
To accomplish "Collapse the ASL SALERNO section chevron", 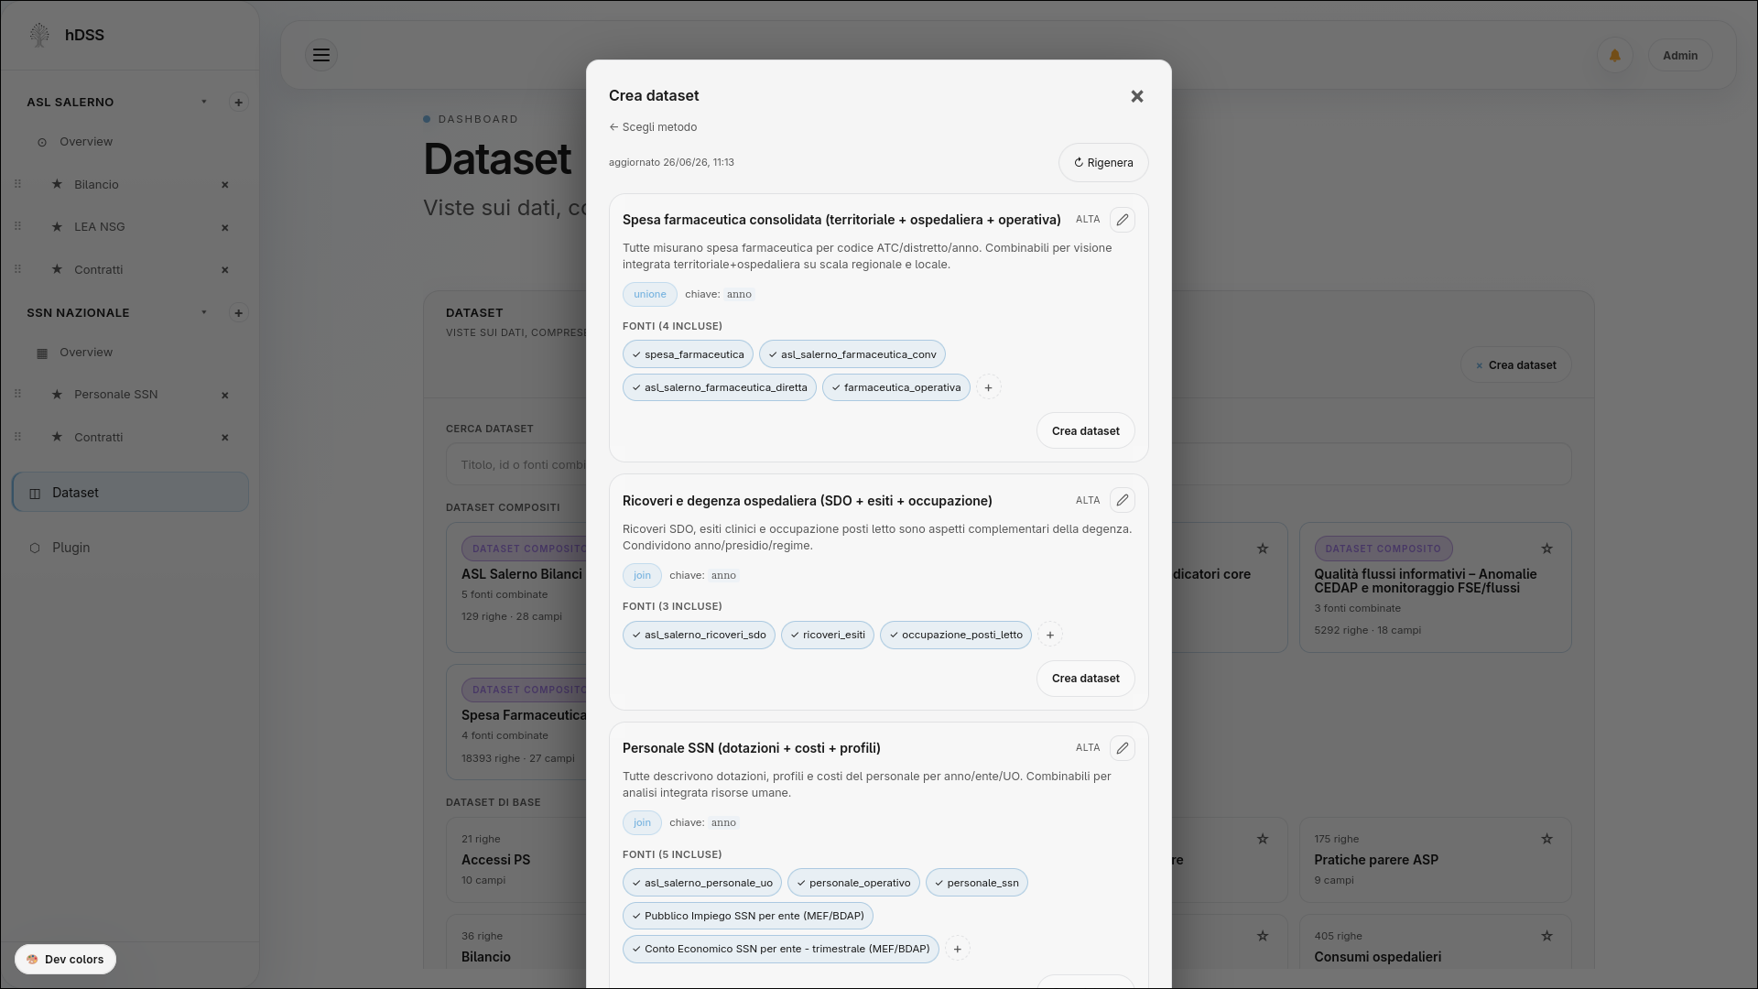I will [x=204, y=102].
